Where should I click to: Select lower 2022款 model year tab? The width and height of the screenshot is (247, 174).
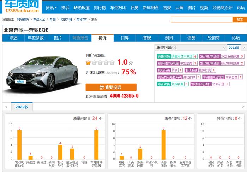coord(22,107)
